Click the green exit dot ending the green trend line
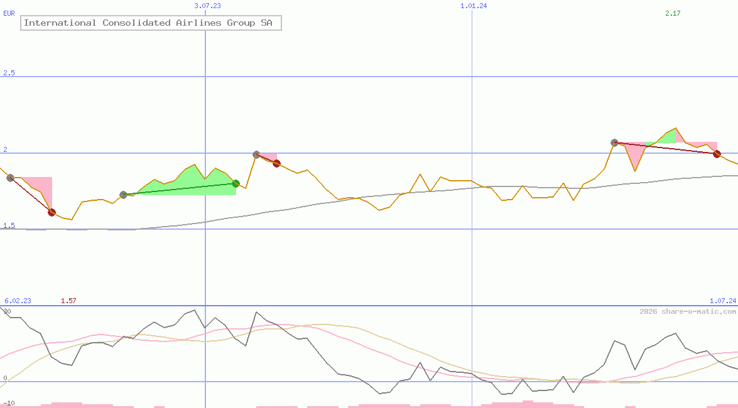This screenshot has height=408, width=738. click(236, 183)
